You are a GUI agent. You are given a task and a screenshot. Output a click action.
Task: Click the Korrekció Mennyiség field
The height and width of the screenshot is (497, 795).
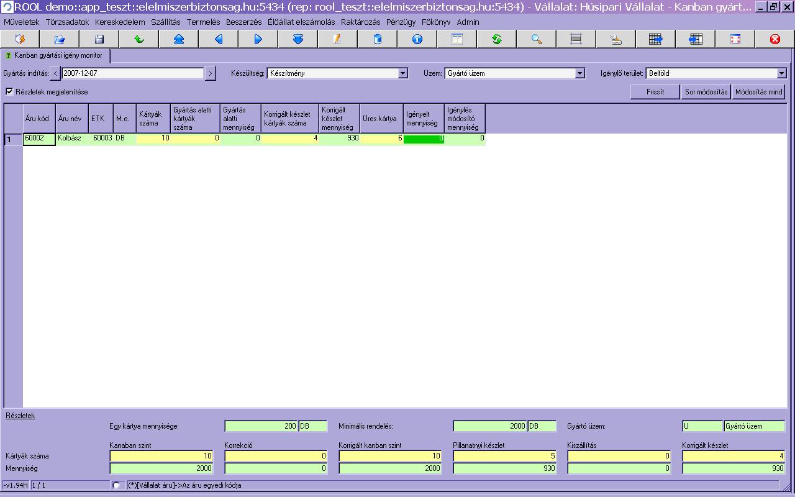[276, 468]
